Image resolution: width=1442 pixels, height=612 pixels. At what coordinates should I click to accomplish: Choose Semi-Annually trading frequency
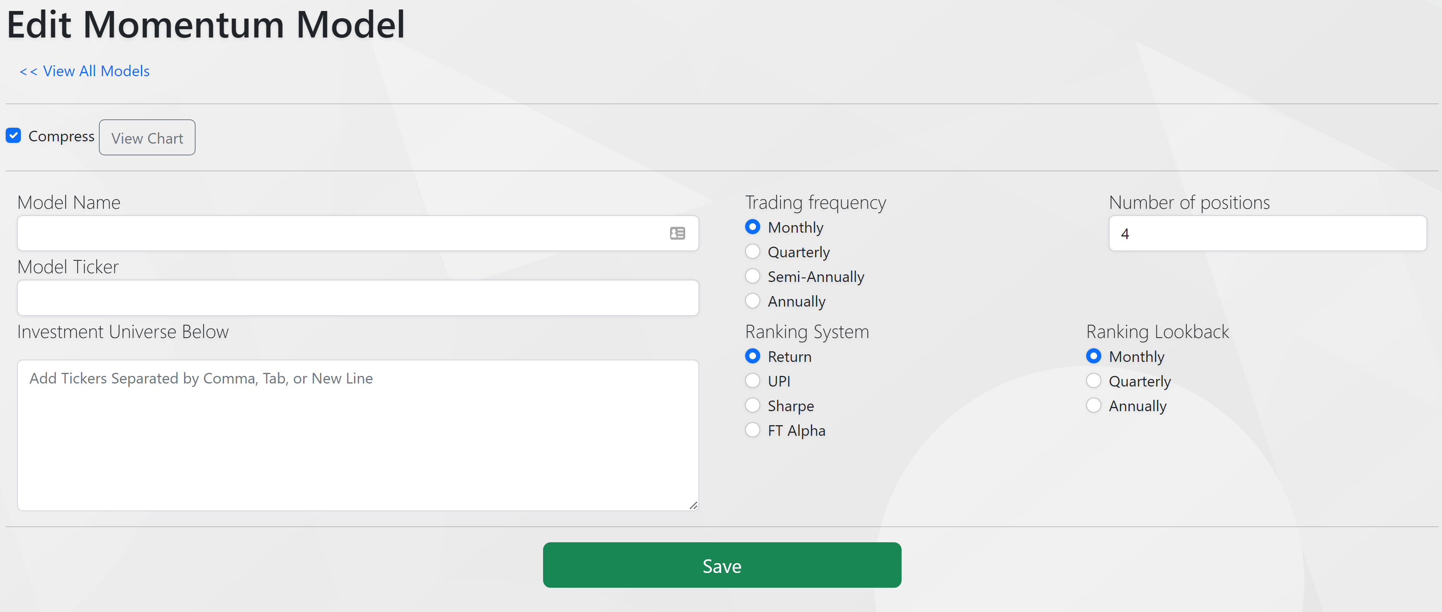click(x=752, y=276)
